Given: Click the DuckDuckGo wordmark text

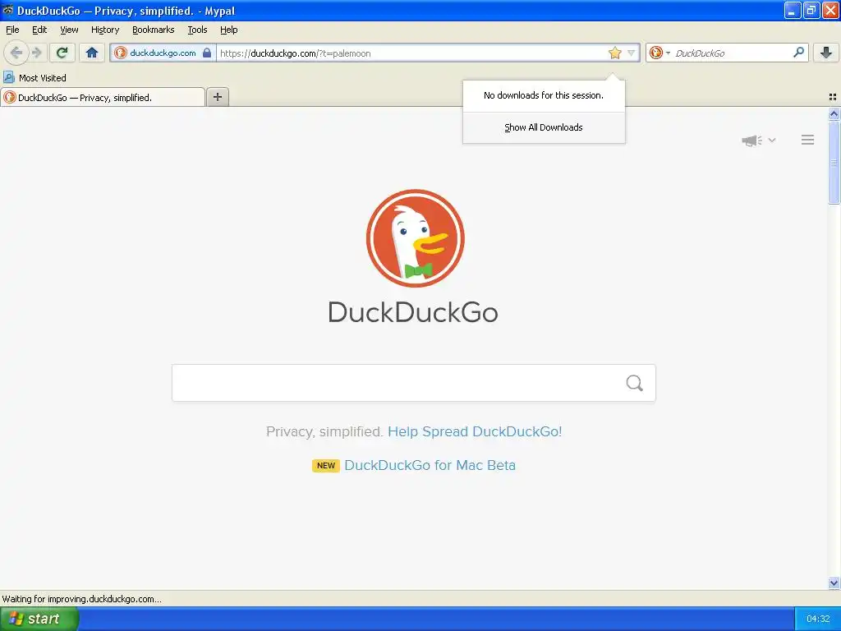Looking at the screenshot, I should (413, 312).
